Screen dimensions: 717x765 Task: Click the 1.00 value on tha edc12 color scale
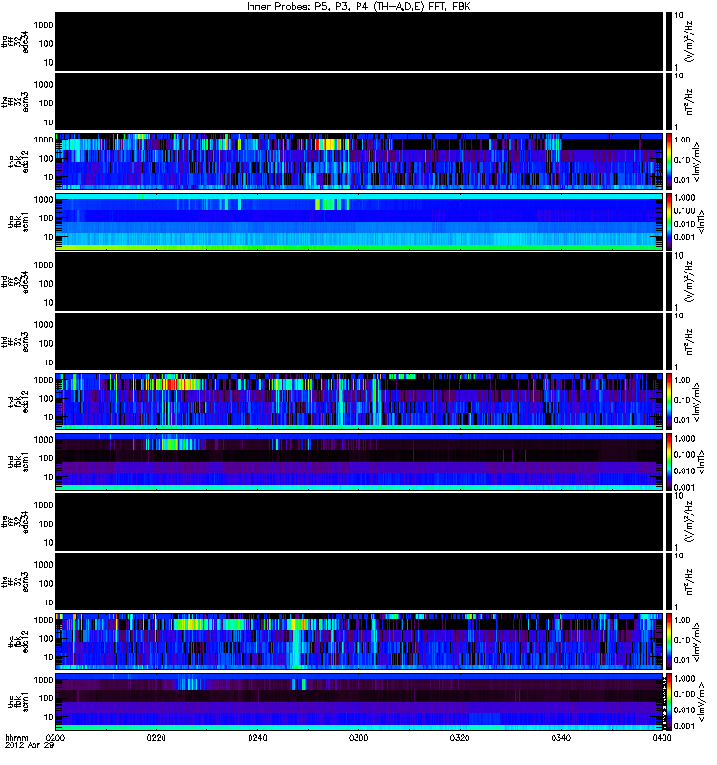coord(683,140)
